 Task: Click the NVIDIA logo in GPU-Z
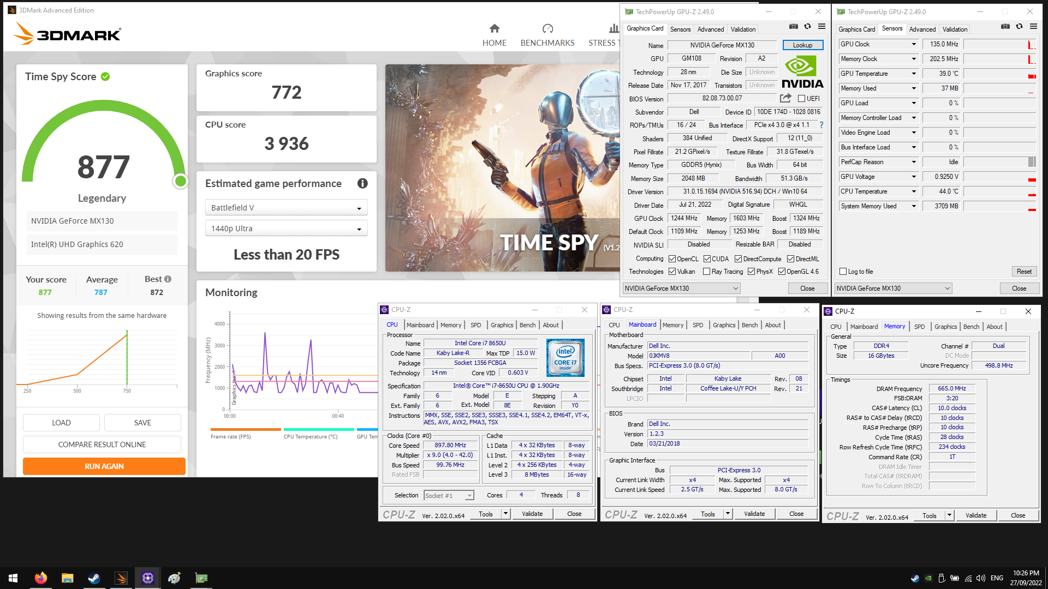pos(802,73)
